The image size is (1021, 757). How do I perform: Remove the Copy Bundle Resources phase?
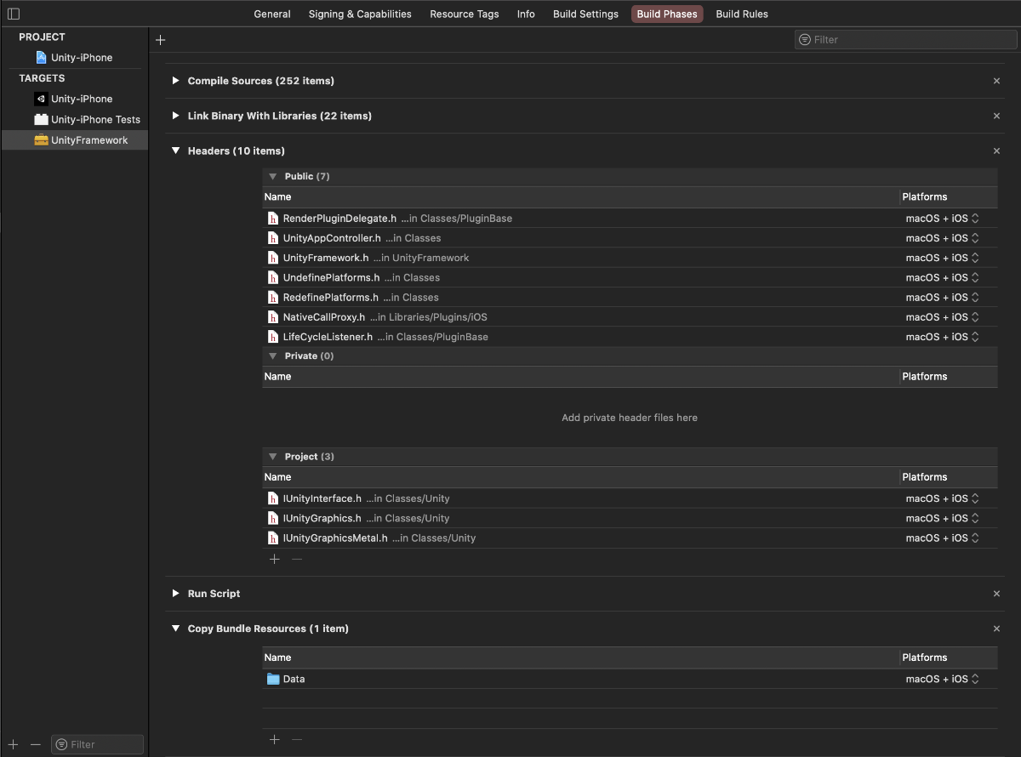pos(996,629)
